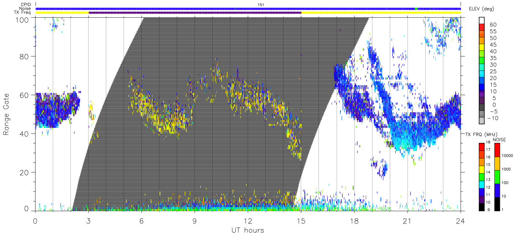Click the '0' tick on UT hours axis
Screen dimensions: 518x239
[35, 220]
